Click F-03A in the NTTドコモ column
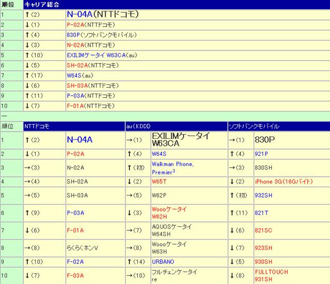330x284 pixels. click(75, 276)
